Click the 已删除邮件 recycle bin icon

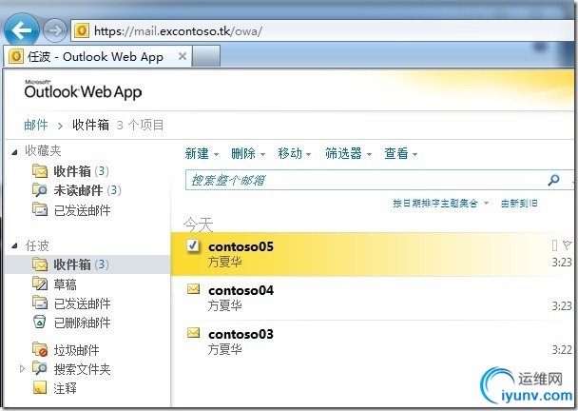(39, 322)
